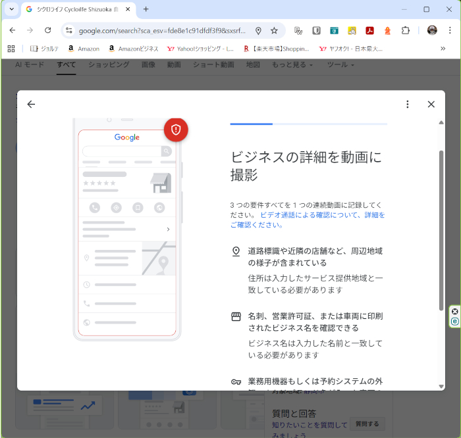Bookmark this page with the star icon
Screen dimensions: 461x438
pos(274,30)
